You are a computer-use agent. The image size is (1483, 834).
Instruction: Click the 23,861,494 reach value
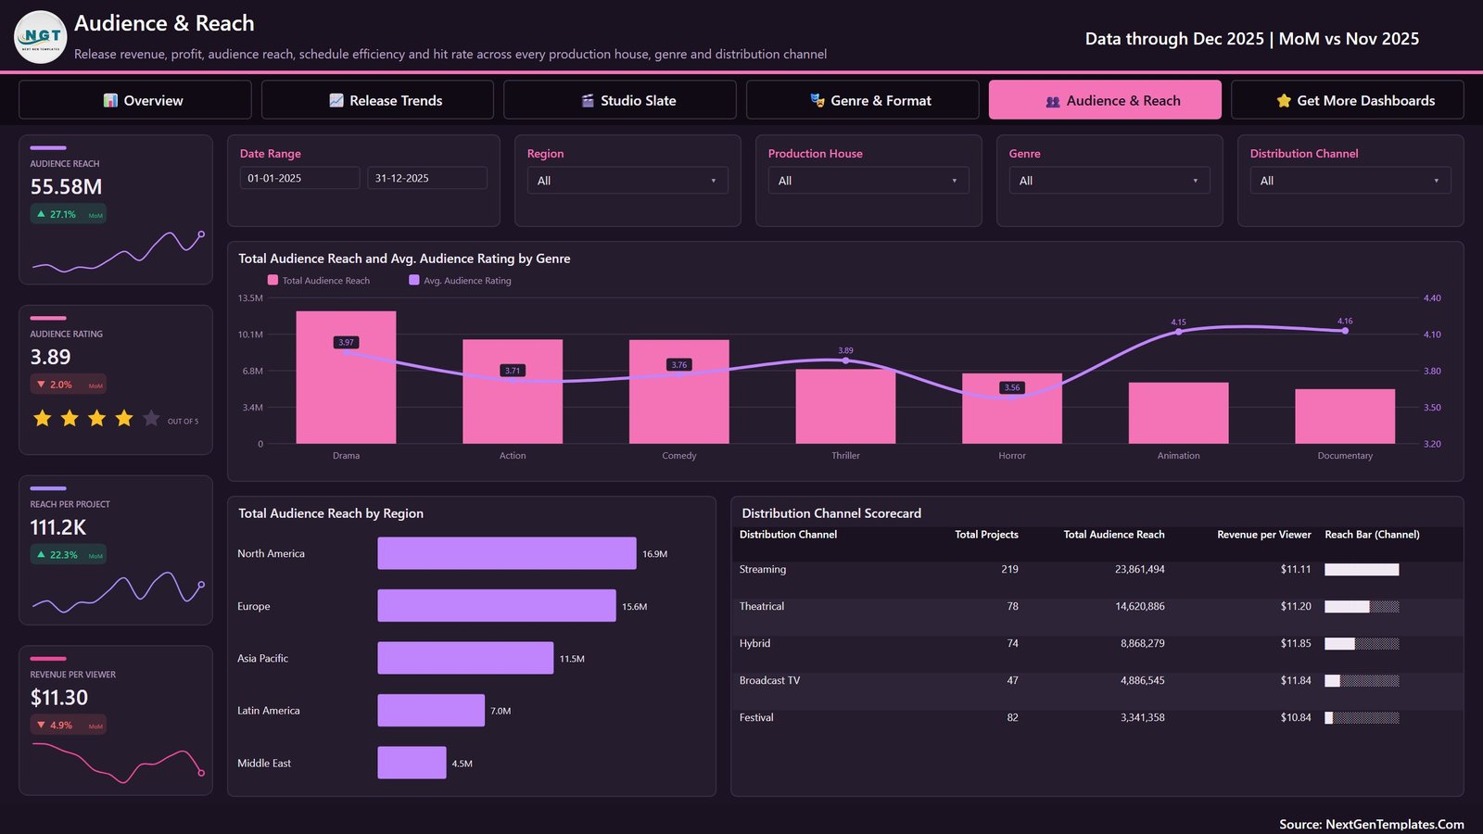tap(1140, 569)
